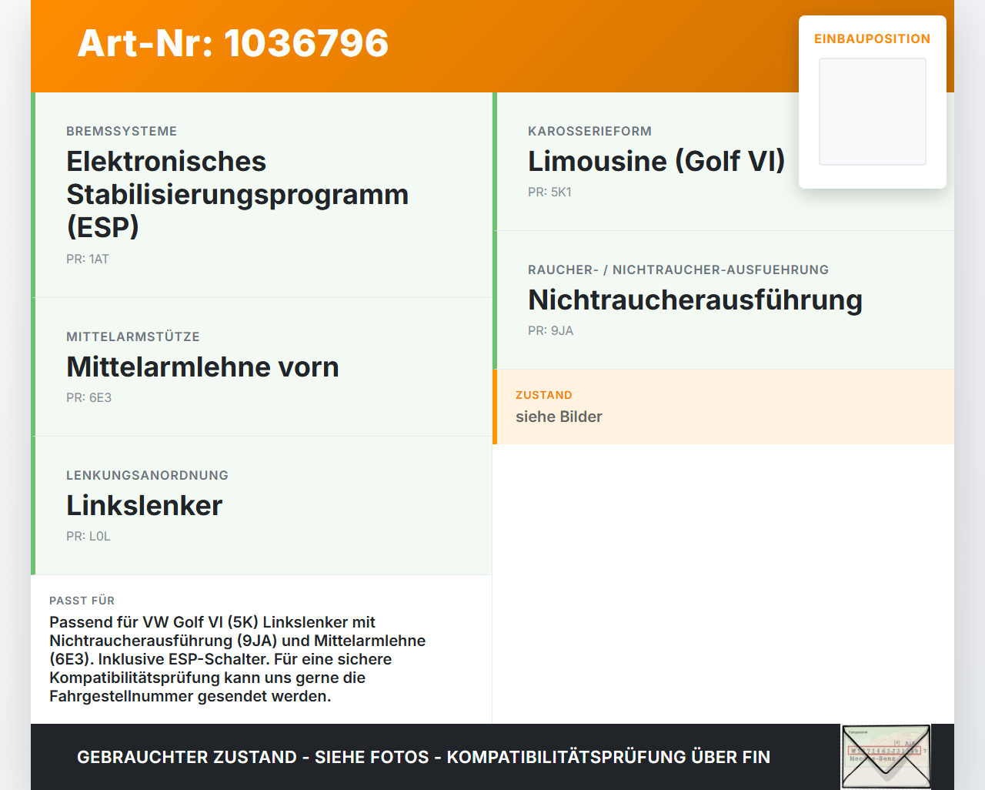
Task: Select the PR: 1AT code
Action: click(x=88, y=259)
